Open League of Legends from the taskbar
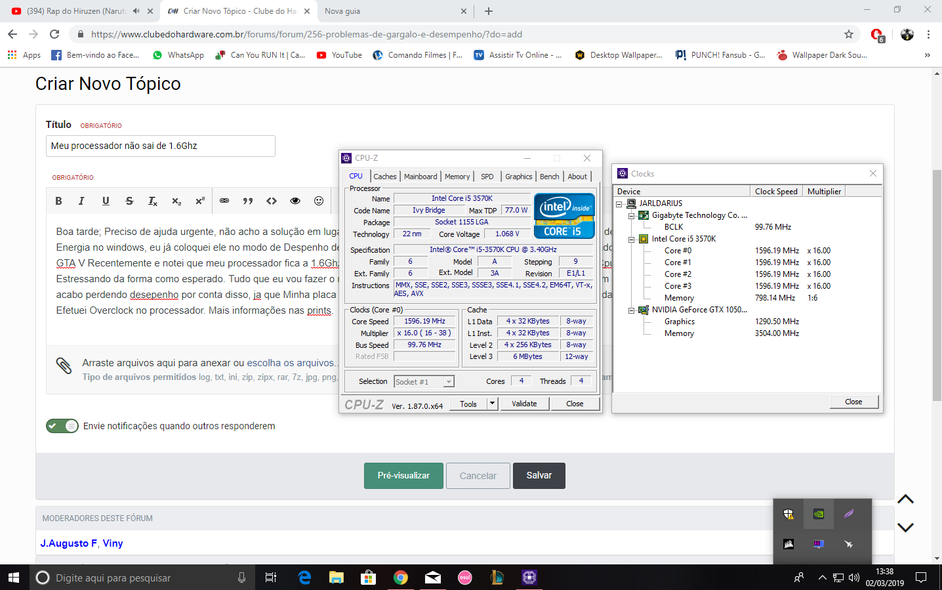Screen dimensions: 942x590 [x=497, y=578]
